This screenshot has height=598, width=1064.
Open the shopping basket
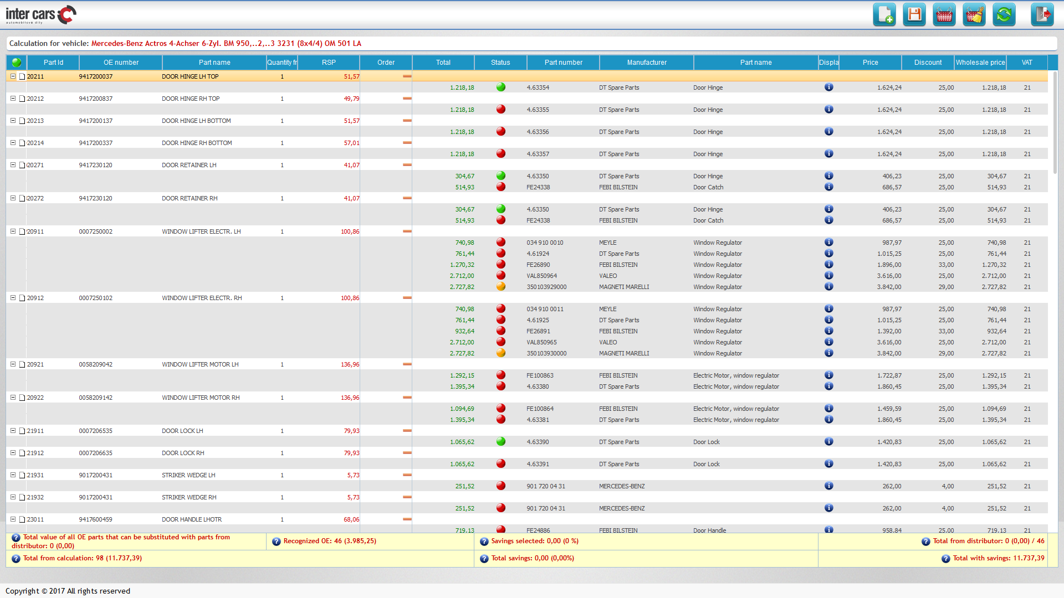pyautogui.click(x=944, y=14)
